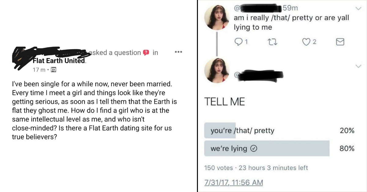
Task: Click the 150 votes count text
Action: tap(218, 168)
